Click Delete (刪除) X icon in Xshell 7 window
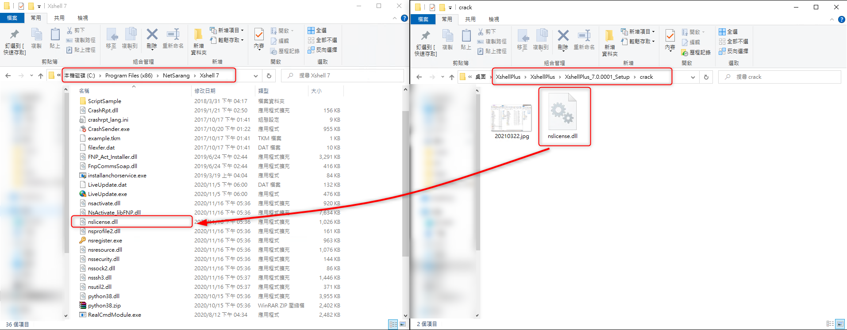847x330 pixels. [x=152, y=35]
